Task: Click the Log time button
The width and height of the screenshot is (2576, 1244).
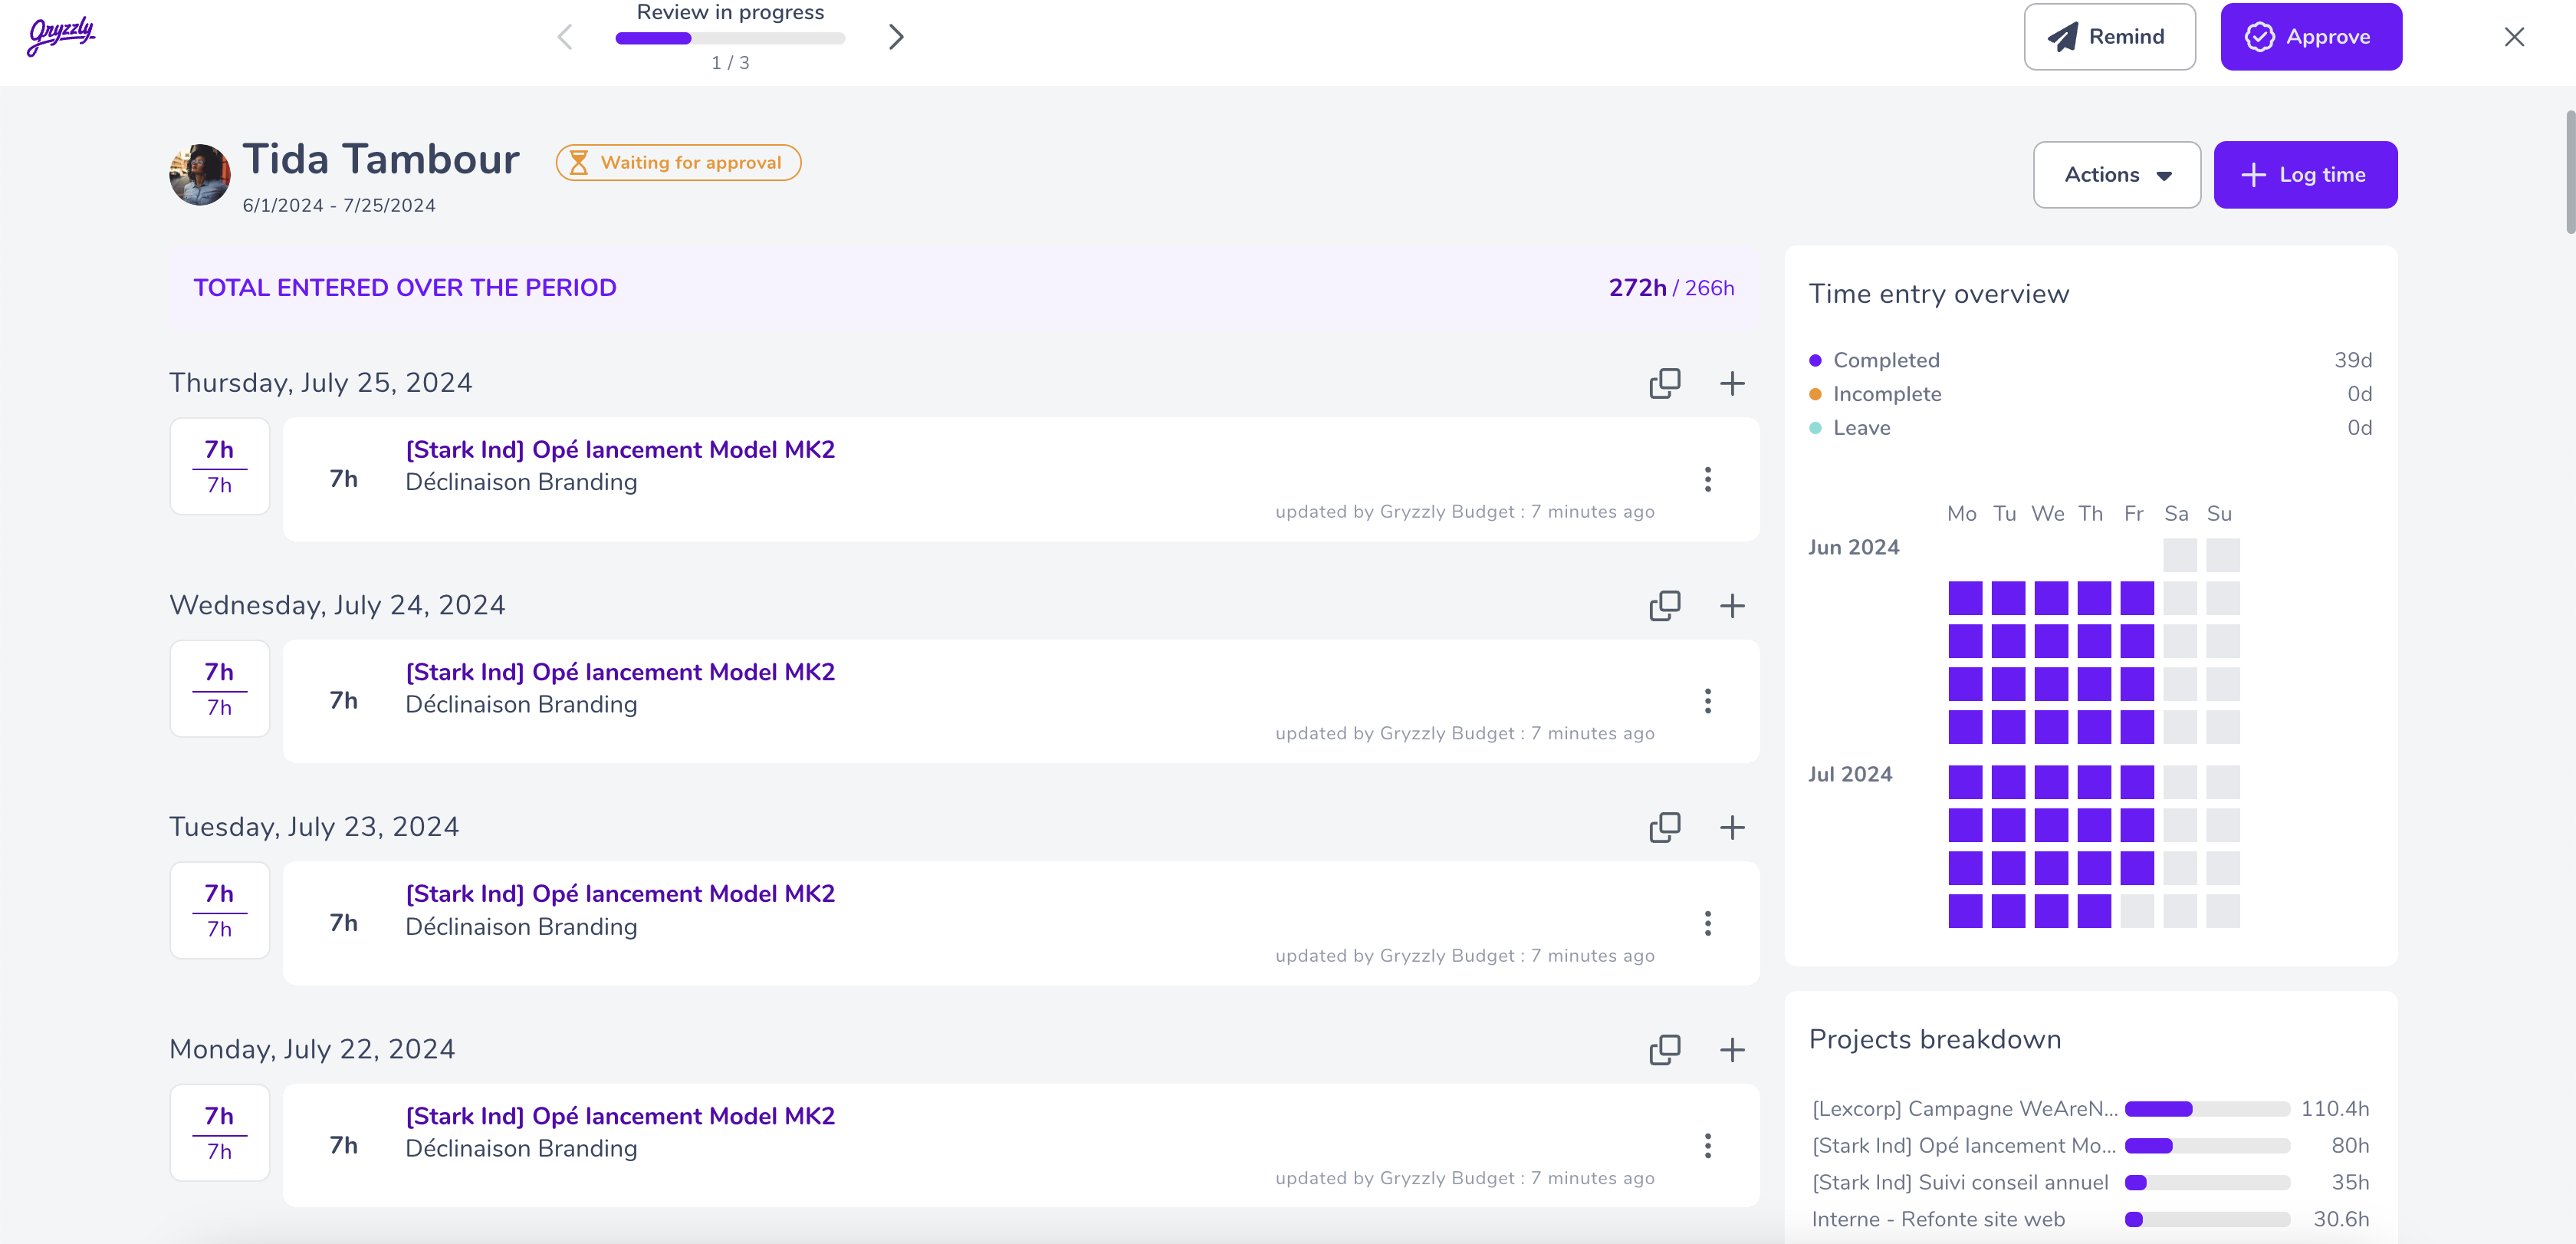Action: coord(2305,175)
